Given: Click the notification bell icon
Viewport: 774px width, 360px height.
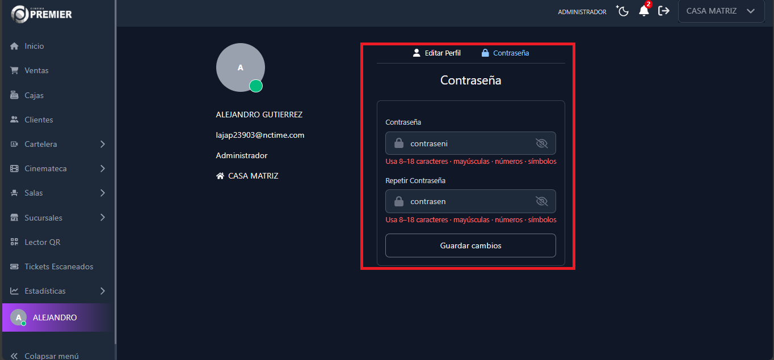Looking at the screenshot, I should (x=643, y=11).
